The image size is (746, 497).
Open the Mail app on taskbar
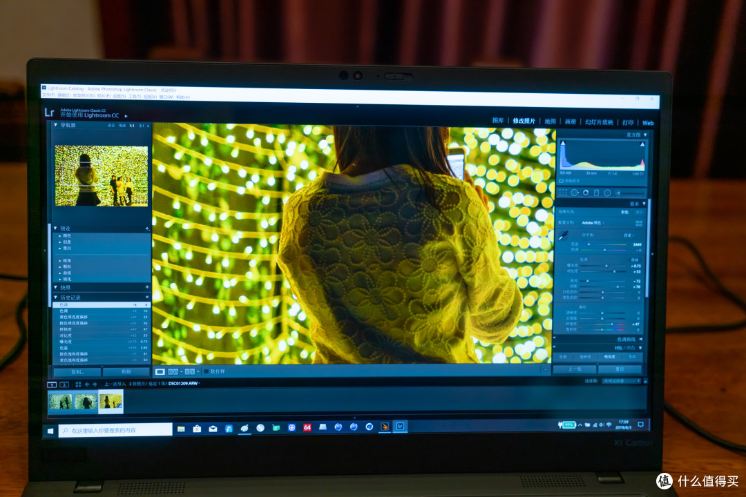[x=213, y=429]
